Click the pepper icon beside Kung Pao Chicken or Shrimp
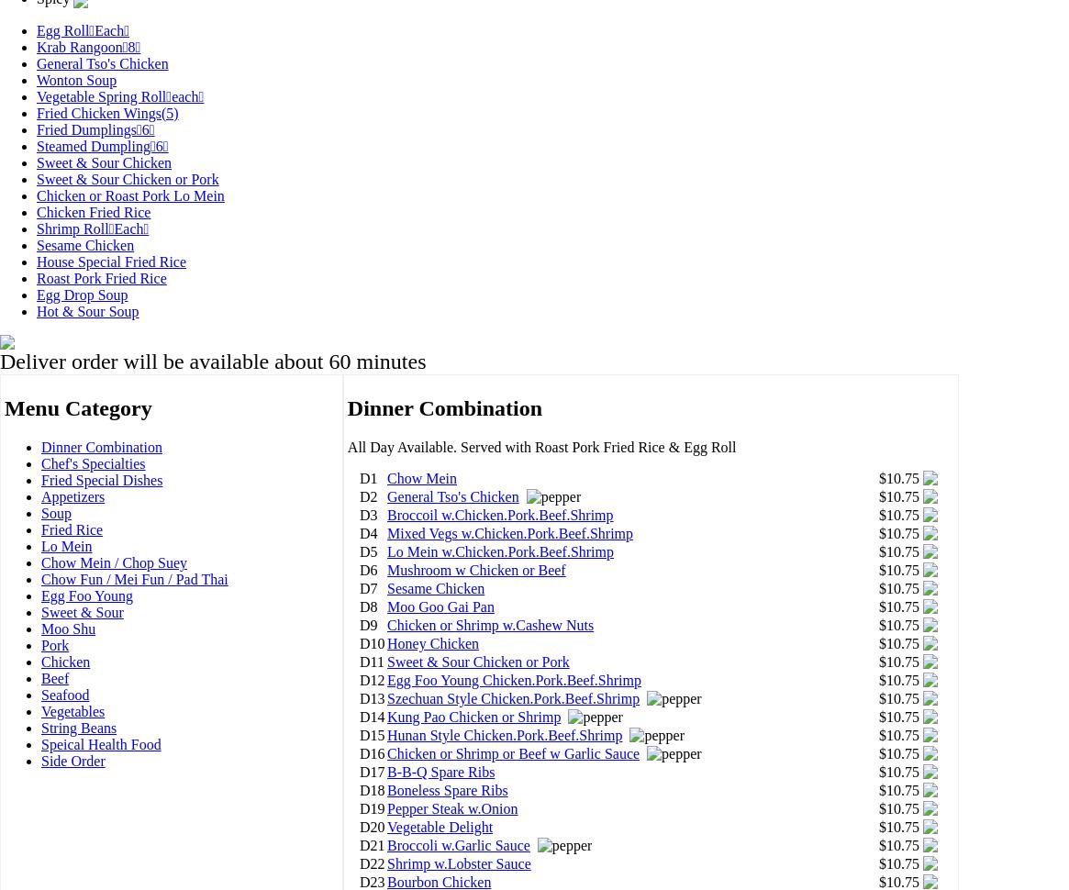 point(595,718)
